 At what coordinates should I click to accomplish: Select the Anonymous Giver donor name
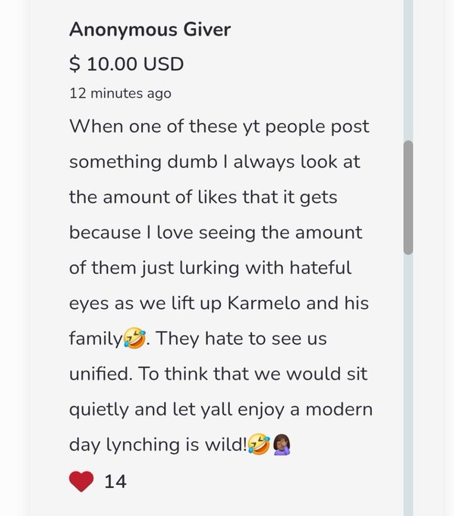(x=150, y=30)
